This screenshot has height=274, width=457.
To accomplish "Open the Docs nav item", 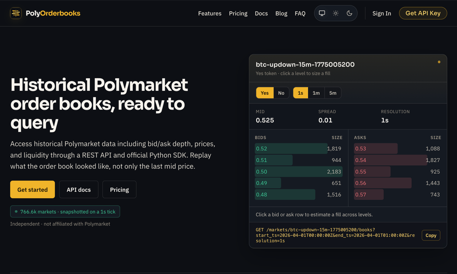I will coord(261,13).
